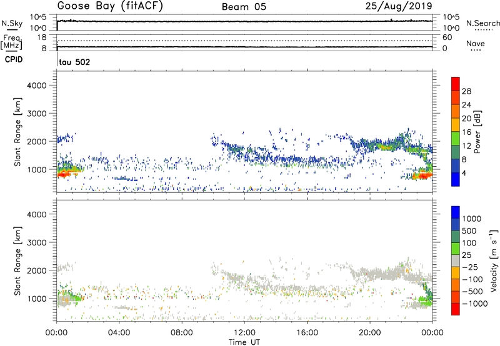
Task: Select the '-100' label on Velocity colorbar
Action: (472, 279)
